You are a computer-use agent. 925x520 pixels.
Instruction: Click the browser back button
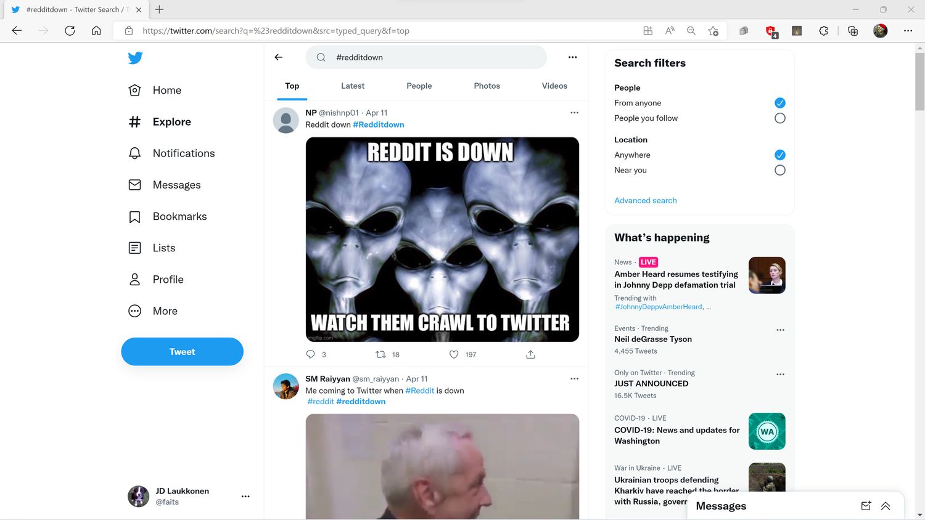17,31
